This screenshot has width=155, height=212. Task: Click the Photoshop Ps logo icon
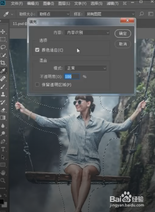(3, 3)
